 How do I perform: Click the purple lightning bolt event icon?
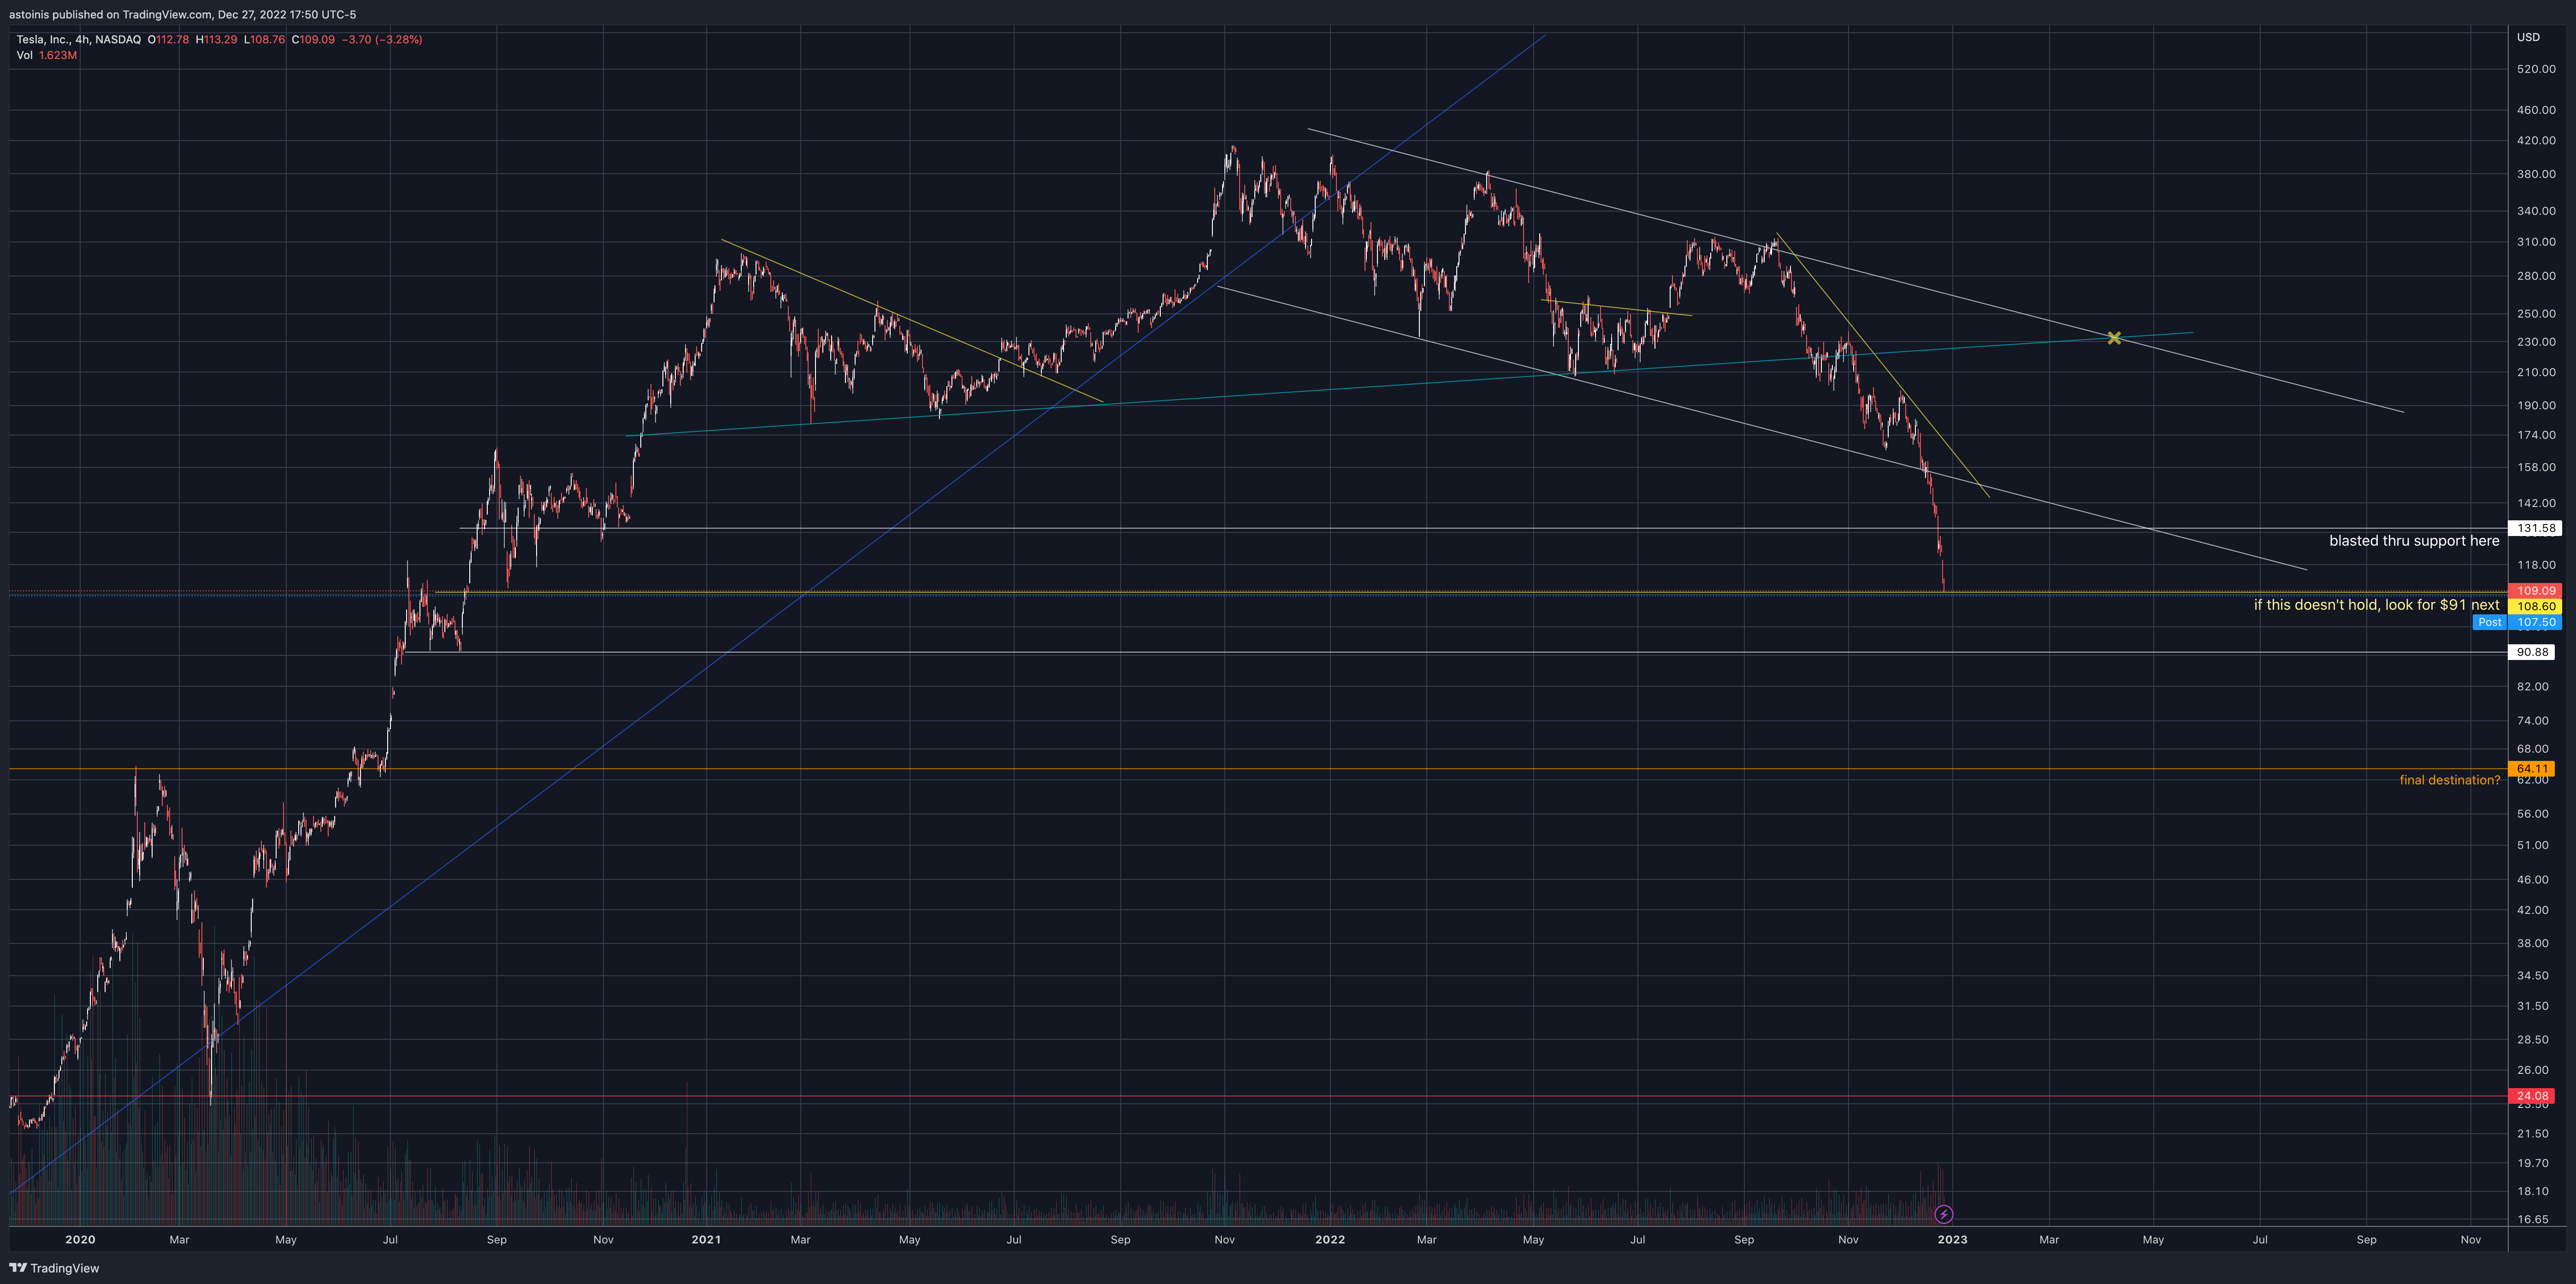1943,1214
